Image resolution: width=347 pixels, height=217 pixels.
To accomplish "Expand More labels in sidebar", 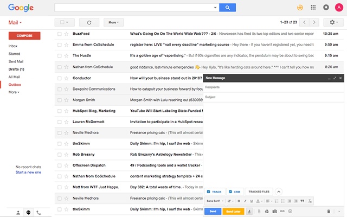I will coord(14,92).
